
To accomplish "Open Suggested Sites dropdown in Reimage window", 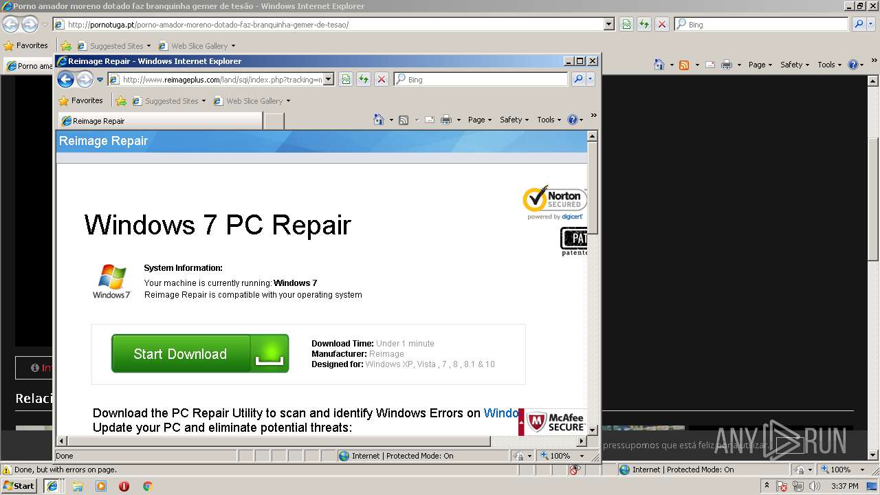I will (x=169, y=101).
